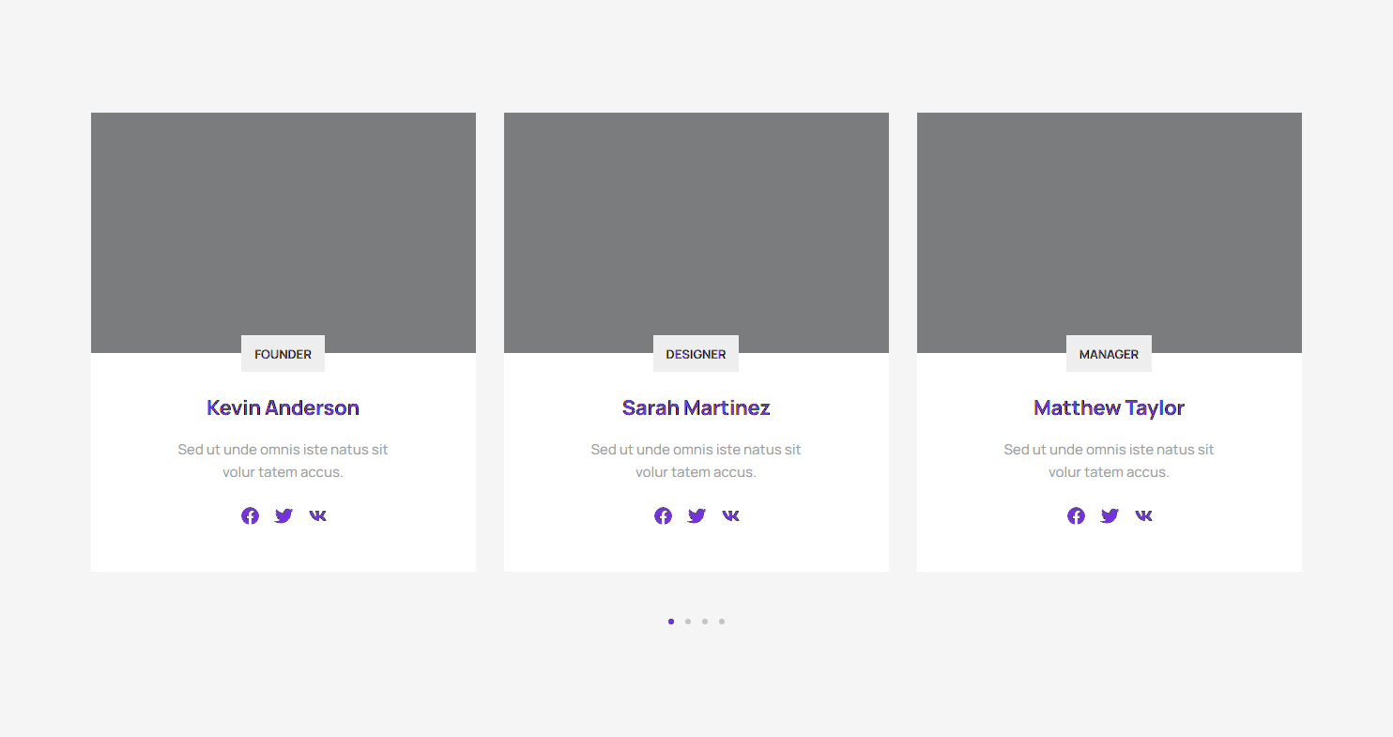
Task: Open Matthew Taylor's Twitter icon
Action: point(1110,515)
